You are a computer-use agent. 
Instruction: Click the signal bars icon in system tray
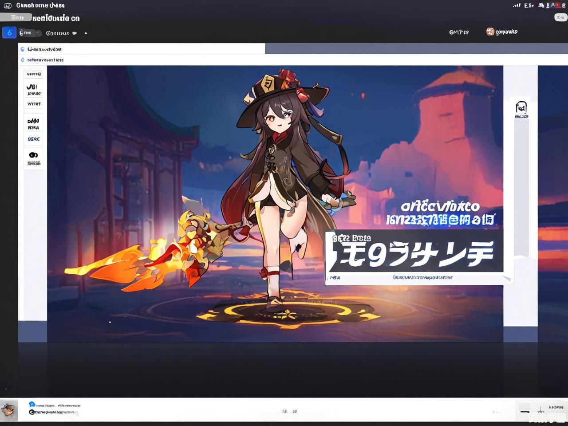517,5
